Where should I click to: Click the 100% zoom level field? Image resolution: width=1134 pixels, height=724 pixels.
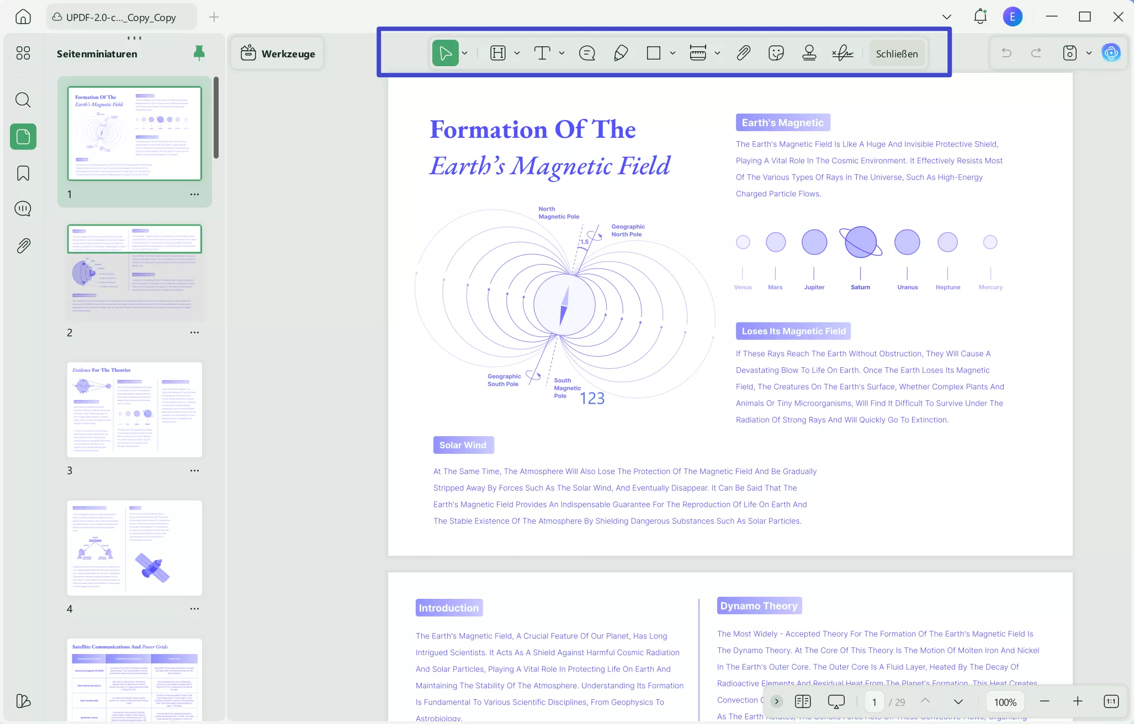[x=1005, y=702]
